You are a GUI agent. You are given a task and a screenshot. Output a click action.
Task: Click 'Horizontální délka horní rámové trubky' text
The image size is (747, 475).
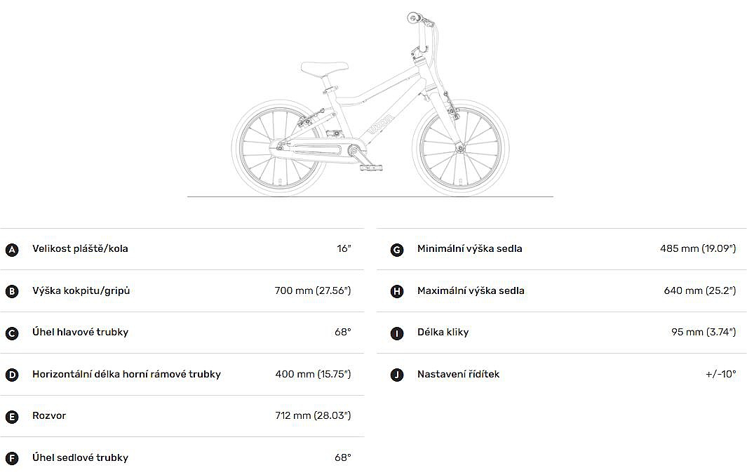(126, 374)
